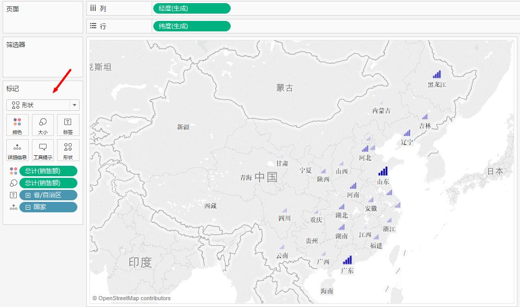Select the 山西 bar mark on map
The width and height of the screenshot is (520, 307).
(342, 164)
